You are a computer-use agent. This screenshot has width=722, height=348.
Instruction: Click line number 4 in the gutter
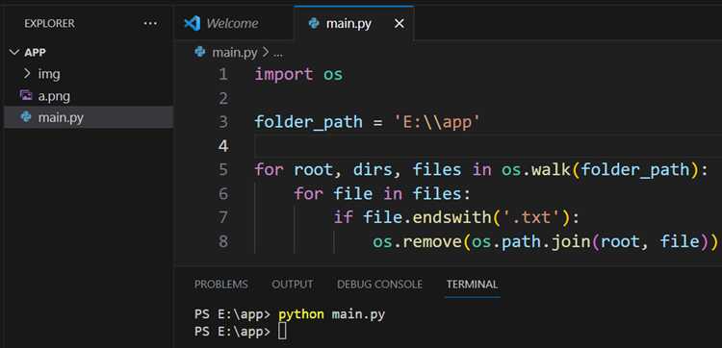click(x=223, y=146)
